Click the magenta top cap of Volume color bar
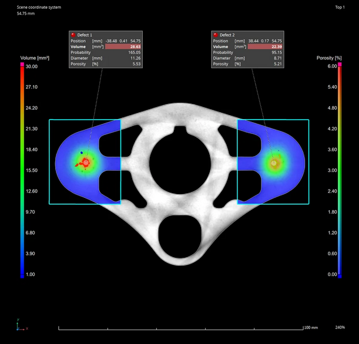Image resolution: width=359 pixels, height=344 pixels. coord(22,63)
